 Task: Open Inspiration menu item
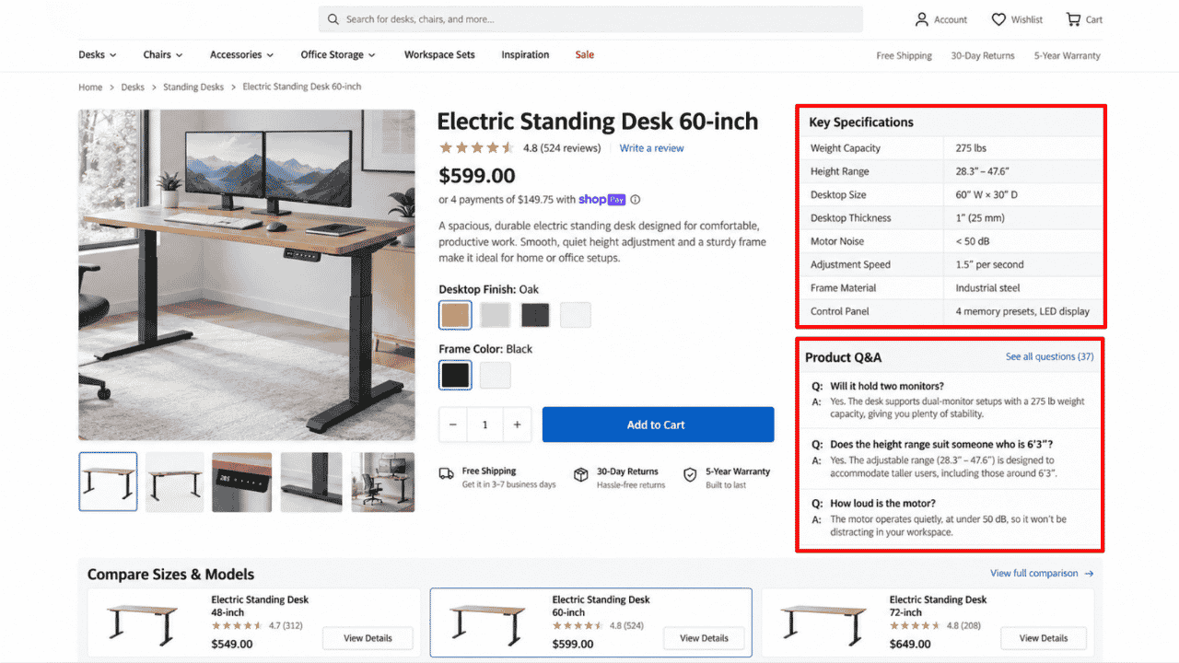[525, 55]
